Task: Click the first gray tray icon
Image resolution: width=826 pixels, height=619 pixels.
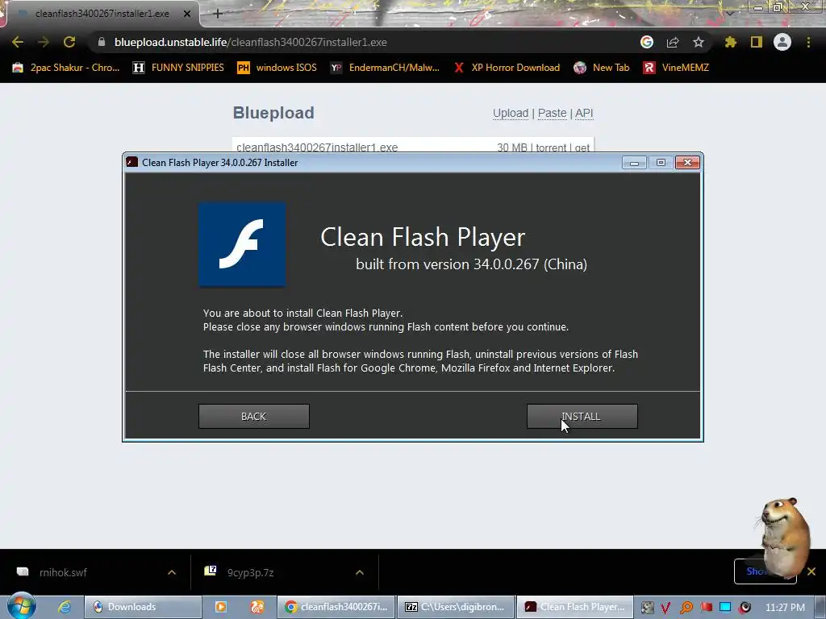Action: point(647,608)
